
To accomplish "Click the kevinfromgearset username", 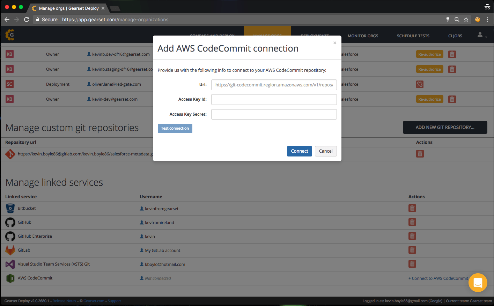I will point(162,209).
